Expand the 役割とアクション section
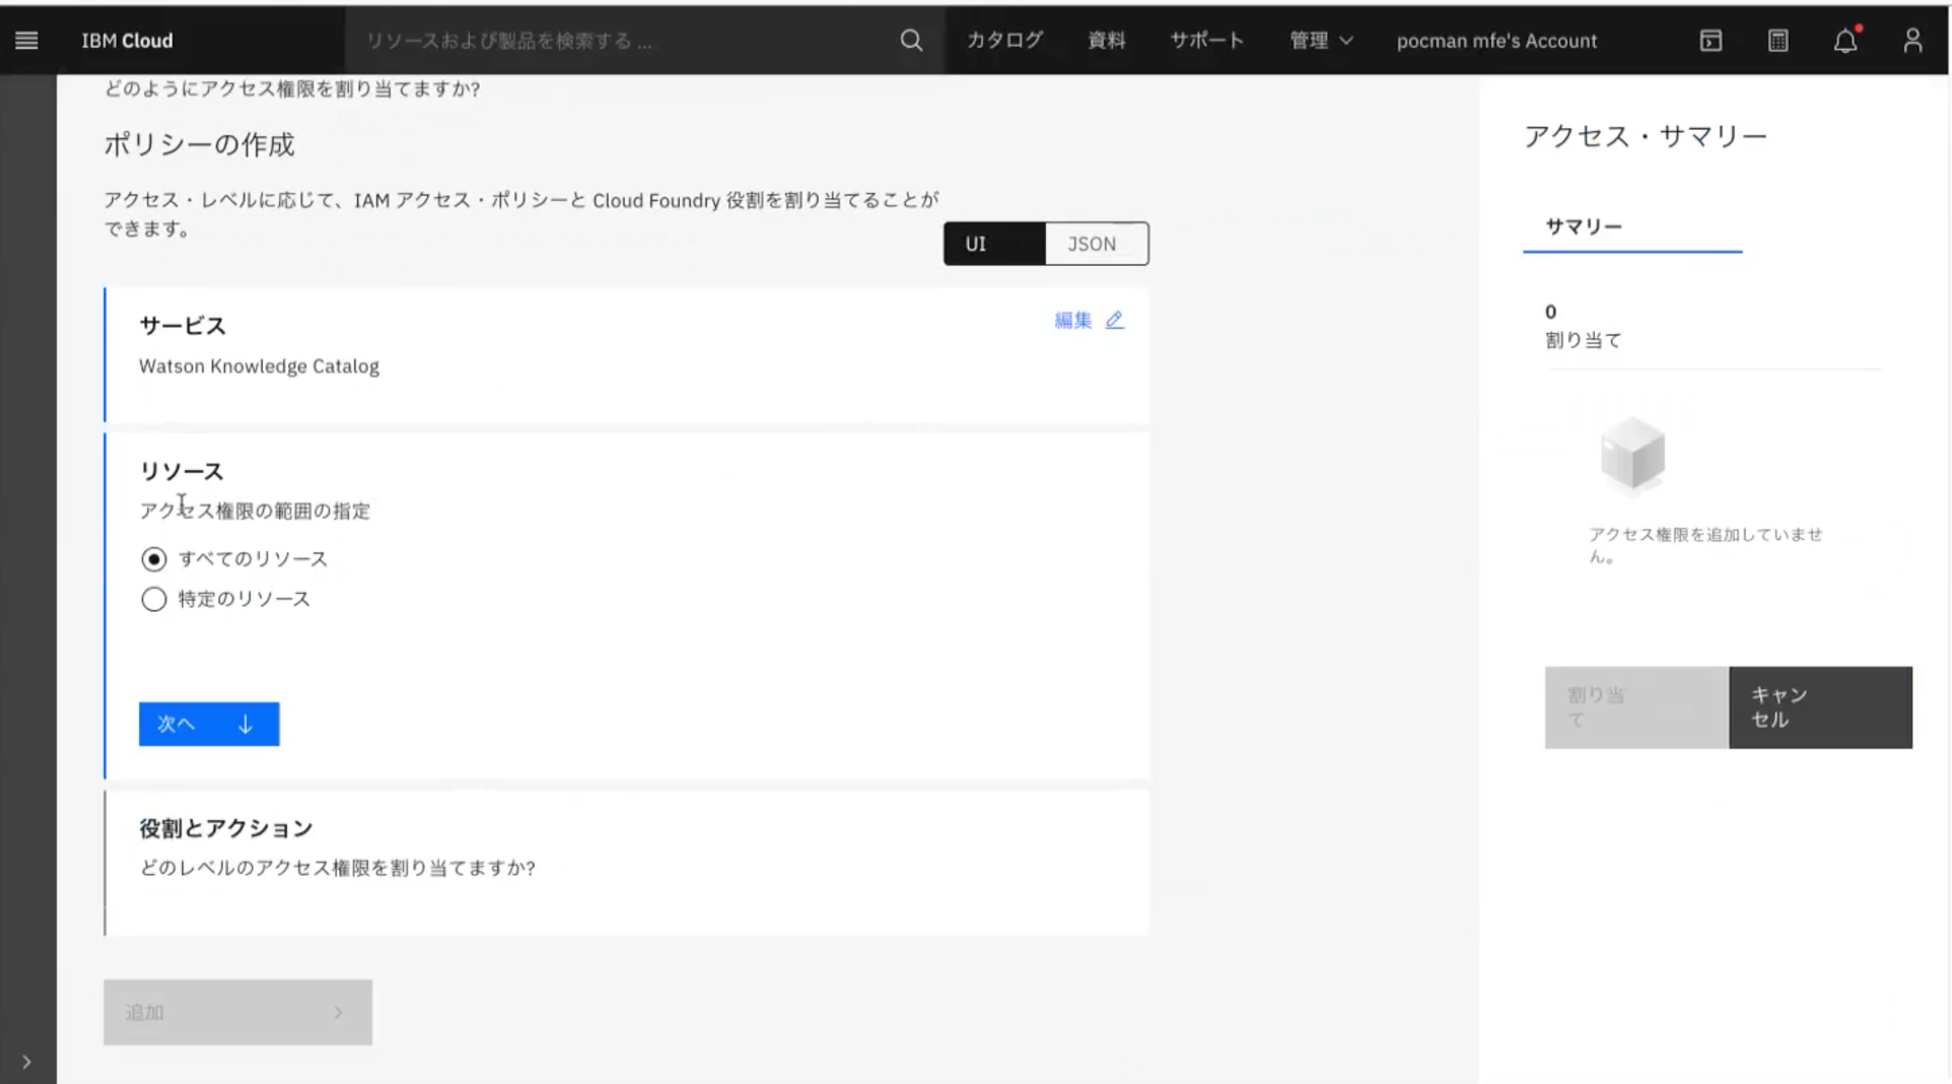 (226, 828)
